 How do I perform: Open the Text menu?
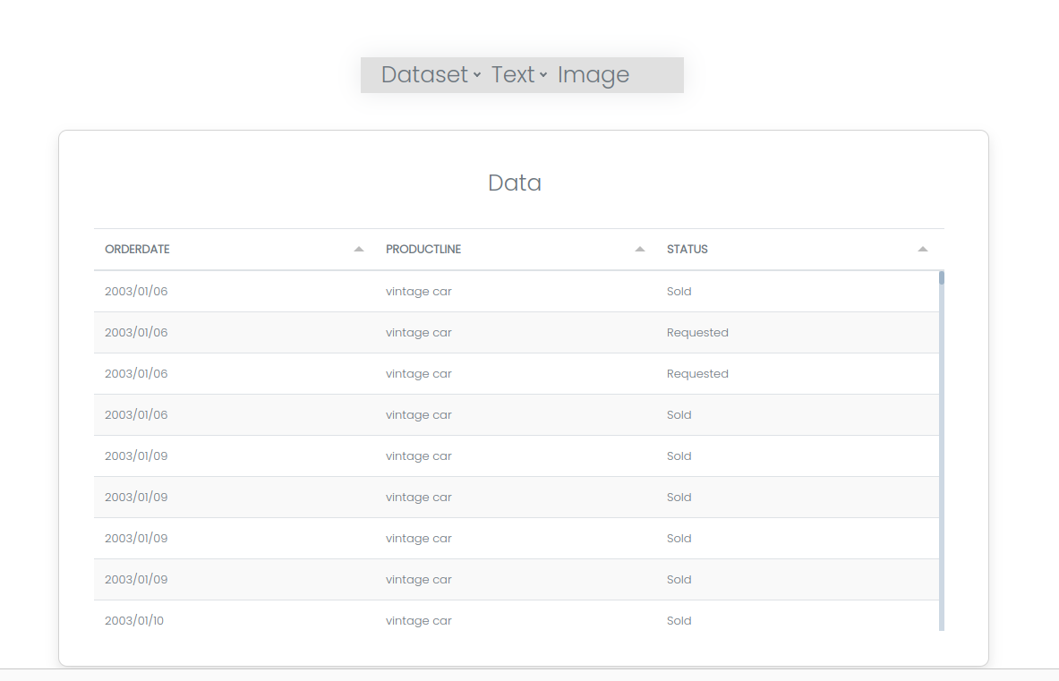point(513,75)
